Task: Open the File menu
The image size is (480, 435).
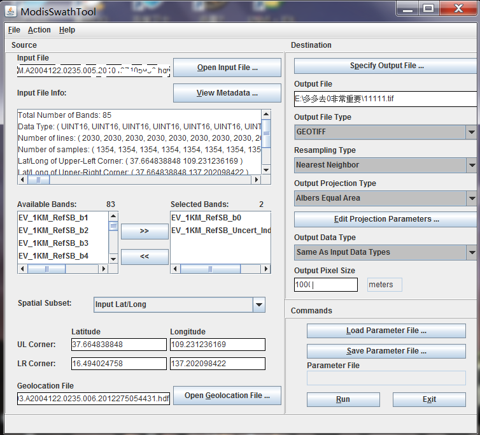Action: [x=14, y=30]
